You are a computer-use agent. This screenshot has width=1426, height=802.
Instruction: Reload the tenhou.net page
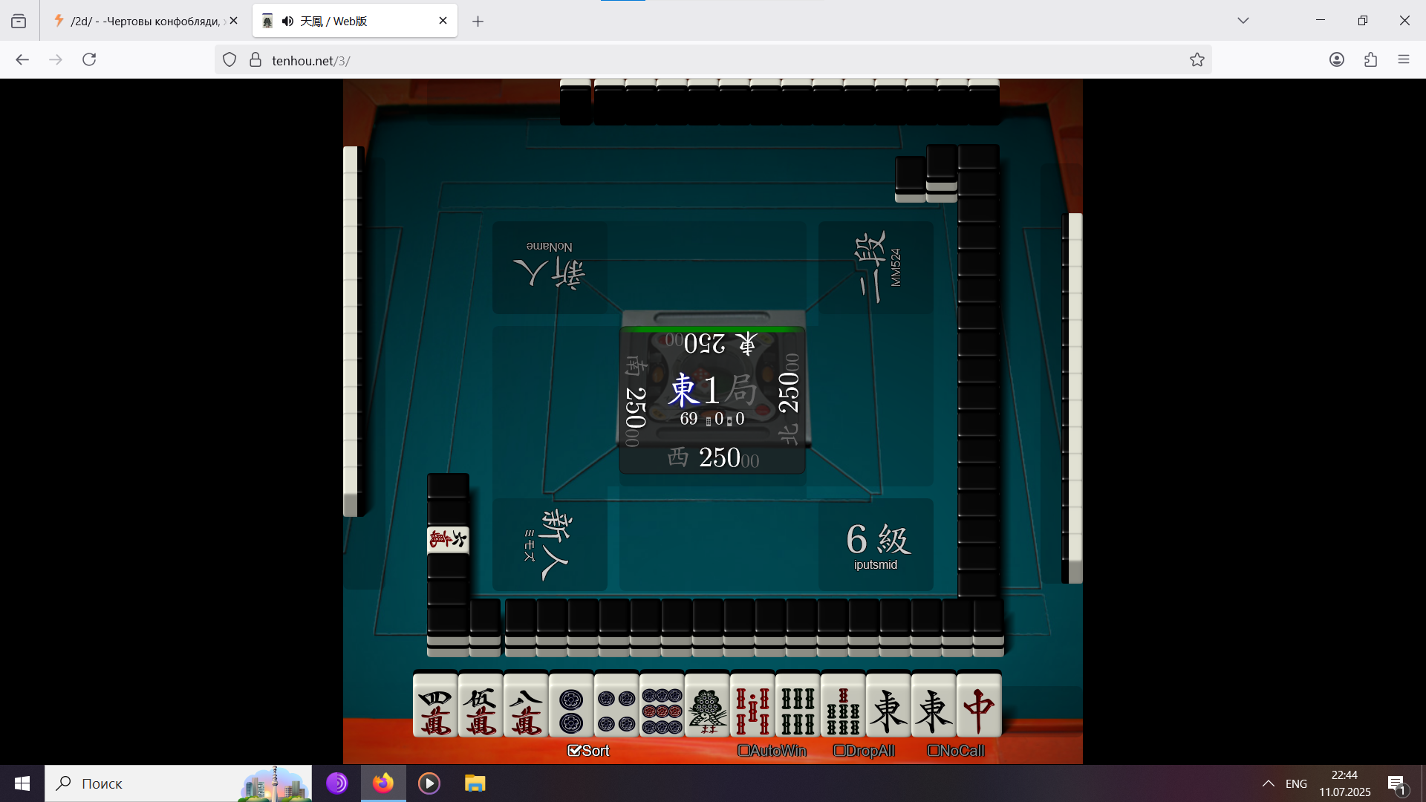pos(89,60)
